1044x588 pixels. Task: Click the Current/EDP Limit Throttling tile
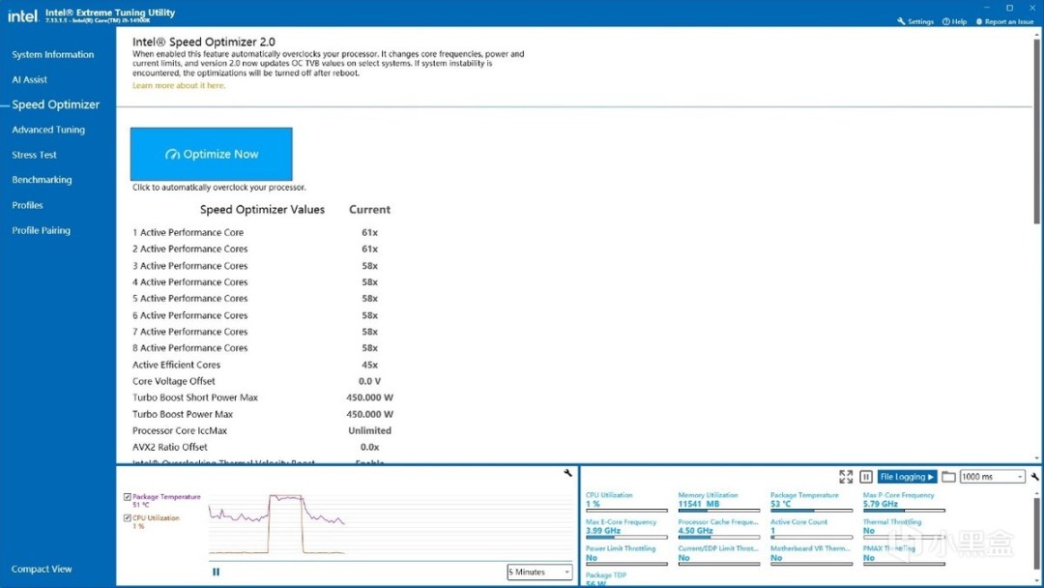click(x=718, y=555)
